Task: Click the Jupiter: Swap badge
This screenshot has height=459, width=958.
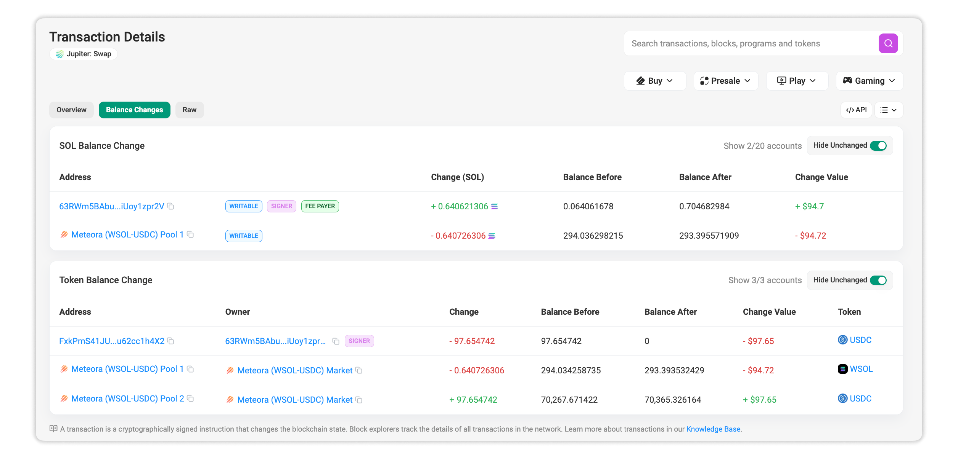Action: (84, 54)
